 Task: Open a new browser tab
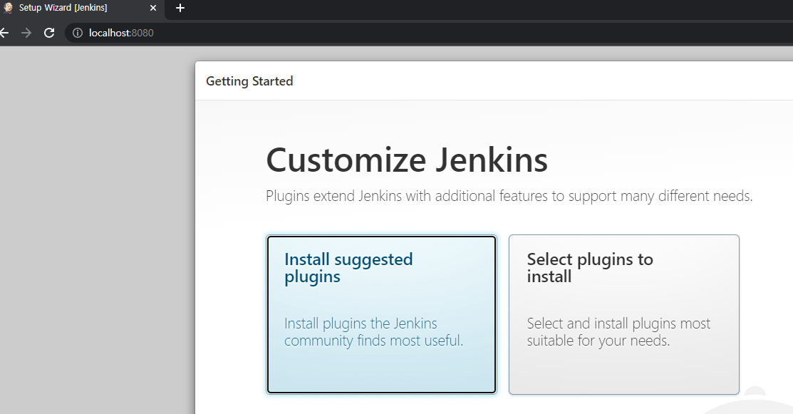pyautogui.click(x=180, y=8)
